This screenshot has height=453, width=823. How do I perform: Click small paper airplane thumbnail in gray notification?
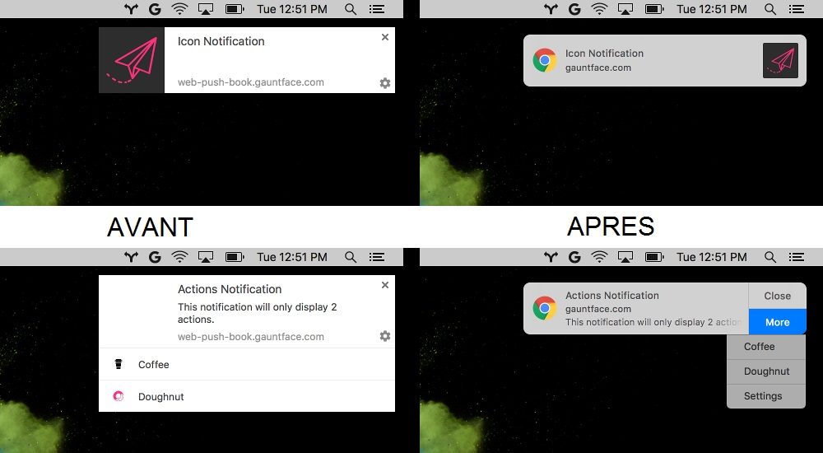(780, 60)
